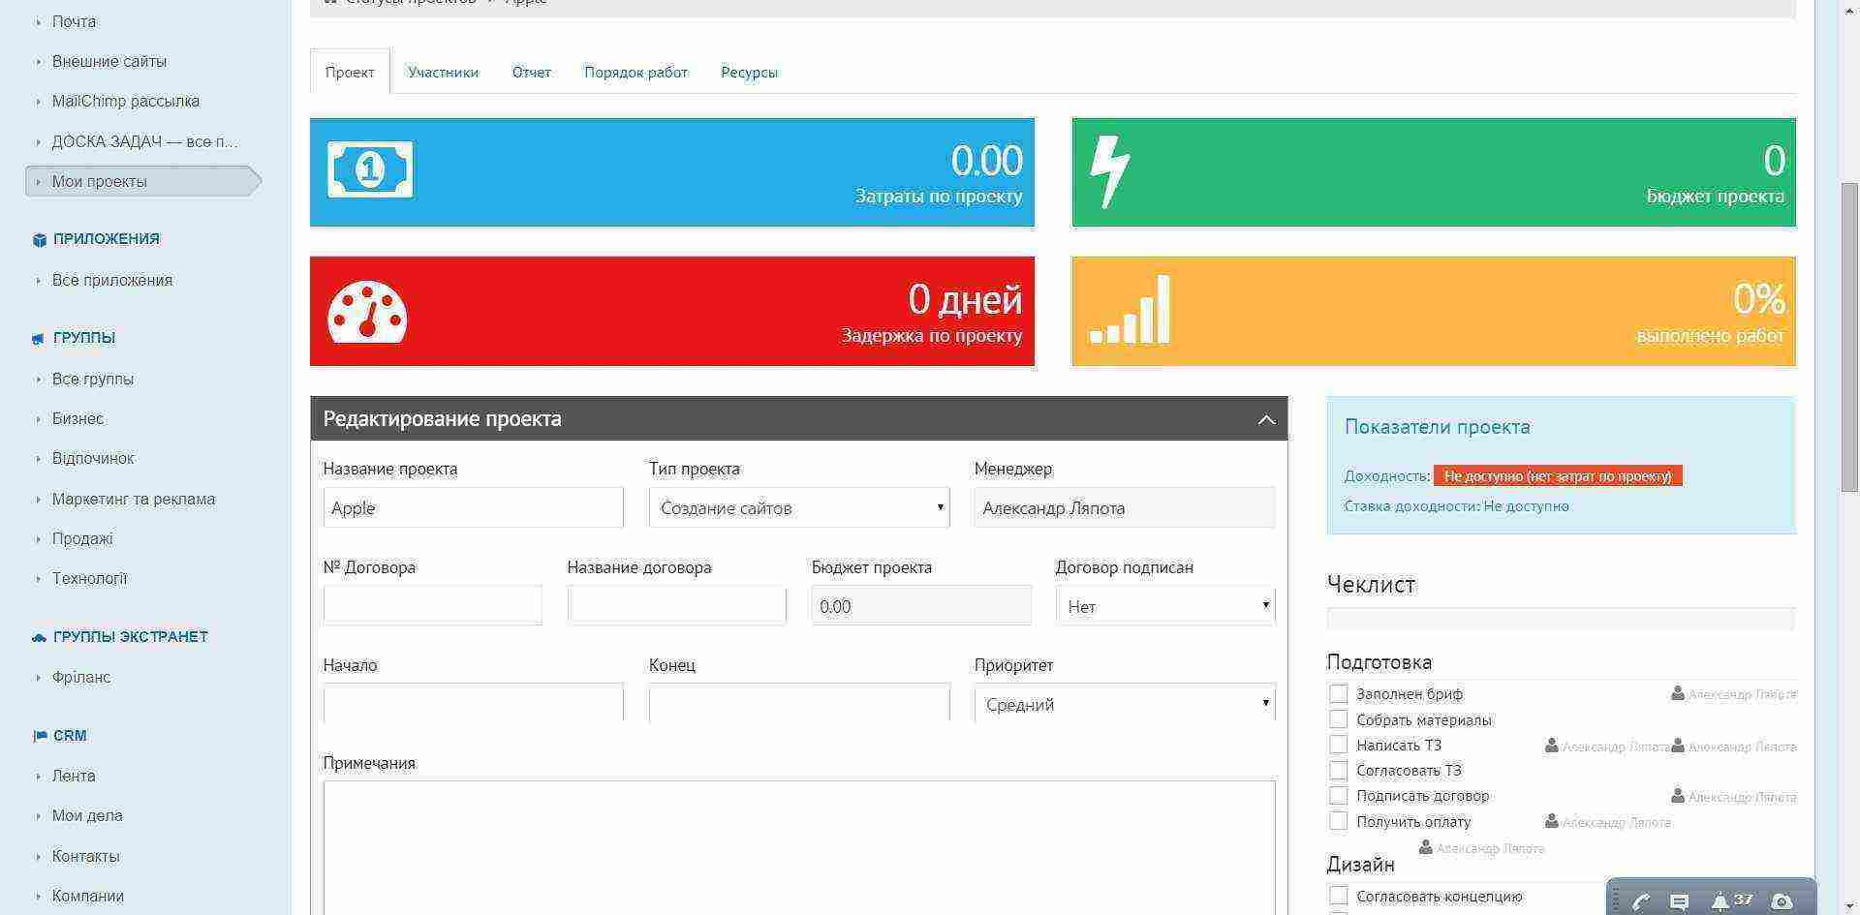
Task: Open the Бизнес group
Action: click(77, 418)
